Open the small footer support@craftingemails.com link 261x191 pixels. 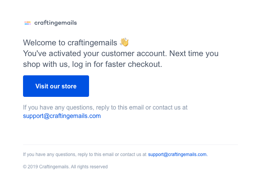pyautogui.click(x=178, y=154)
